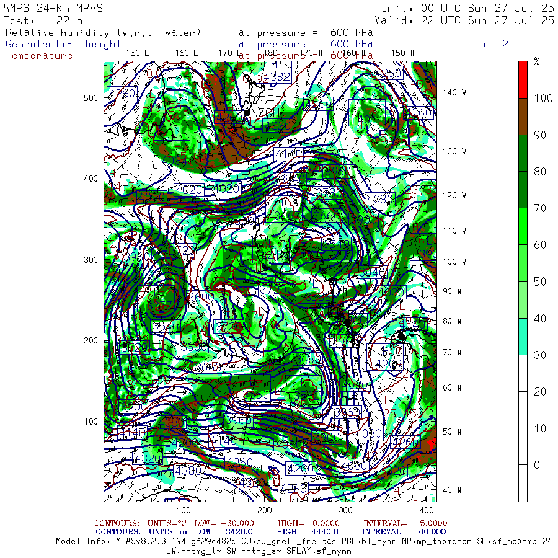Click the color bar label "30"
The width and height of the screenshot is (558, 558).
pos(540,355)
